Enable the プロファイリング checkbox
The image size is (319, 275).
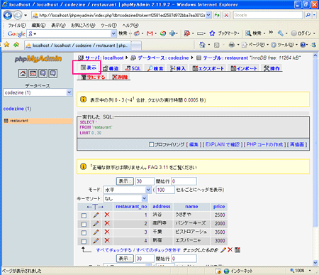tap(151, 144)
